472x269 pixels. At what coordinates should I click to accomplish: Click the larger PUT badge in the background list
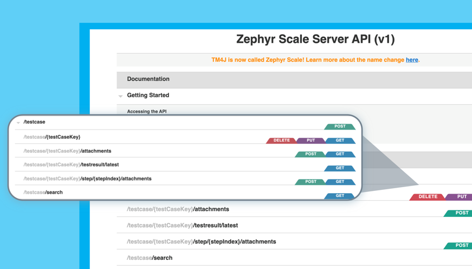pyautogui.click(x=461, y=197)
